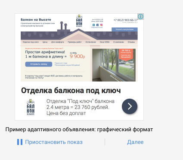The width and height of the screenshot is (183, 160).
Task: Click the balcony photo in the banner
Action: (x=114, y=65)
